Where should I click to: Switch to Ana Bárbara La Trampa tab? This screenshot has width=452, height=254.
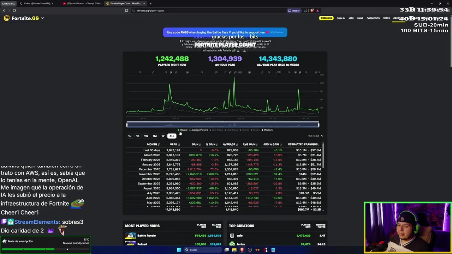82,4
